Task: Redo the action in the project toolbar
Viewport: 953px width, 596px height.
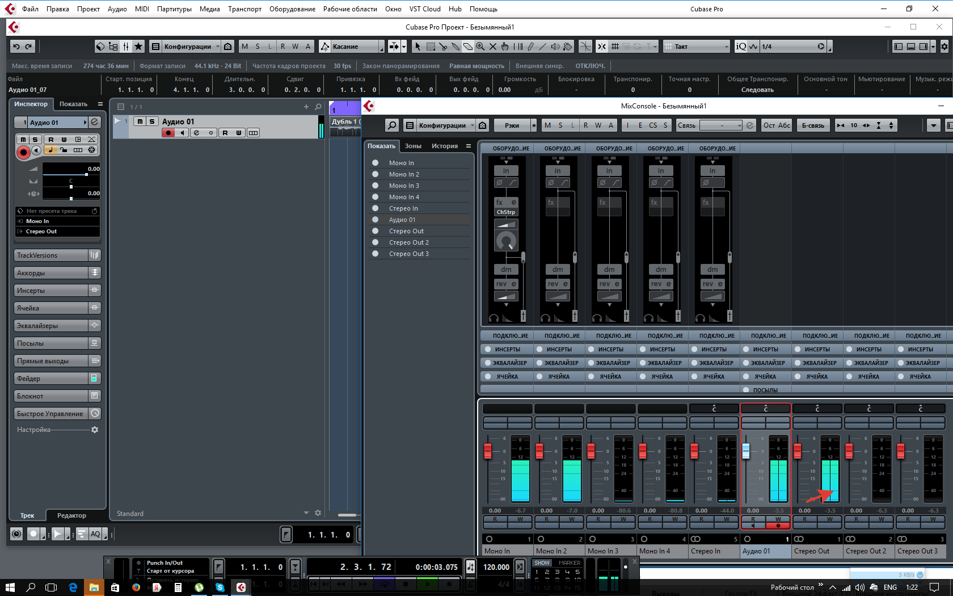Action: (x=29, y=47)
